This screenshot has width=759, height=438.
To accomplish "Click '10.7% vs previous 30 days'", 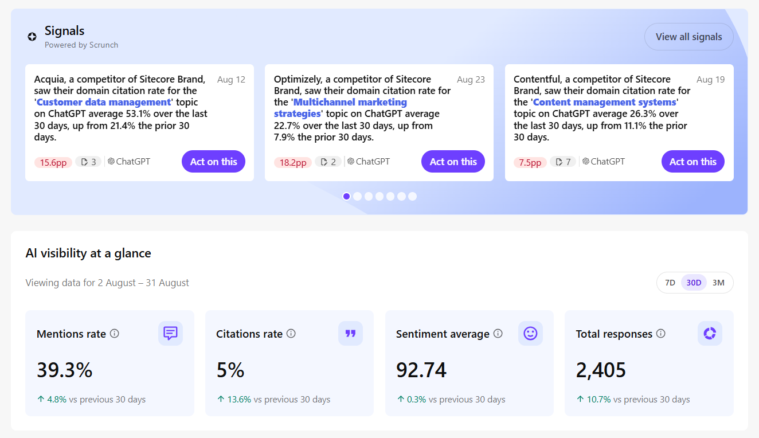I will point(633,400).
